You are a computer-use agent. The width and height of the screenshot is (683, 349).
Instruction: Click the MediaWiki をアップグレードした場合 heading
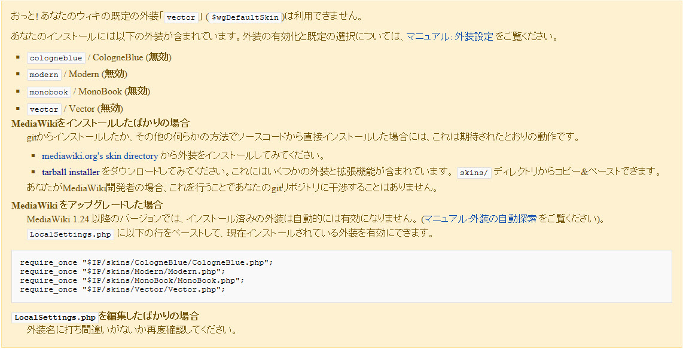click(87, 204)
